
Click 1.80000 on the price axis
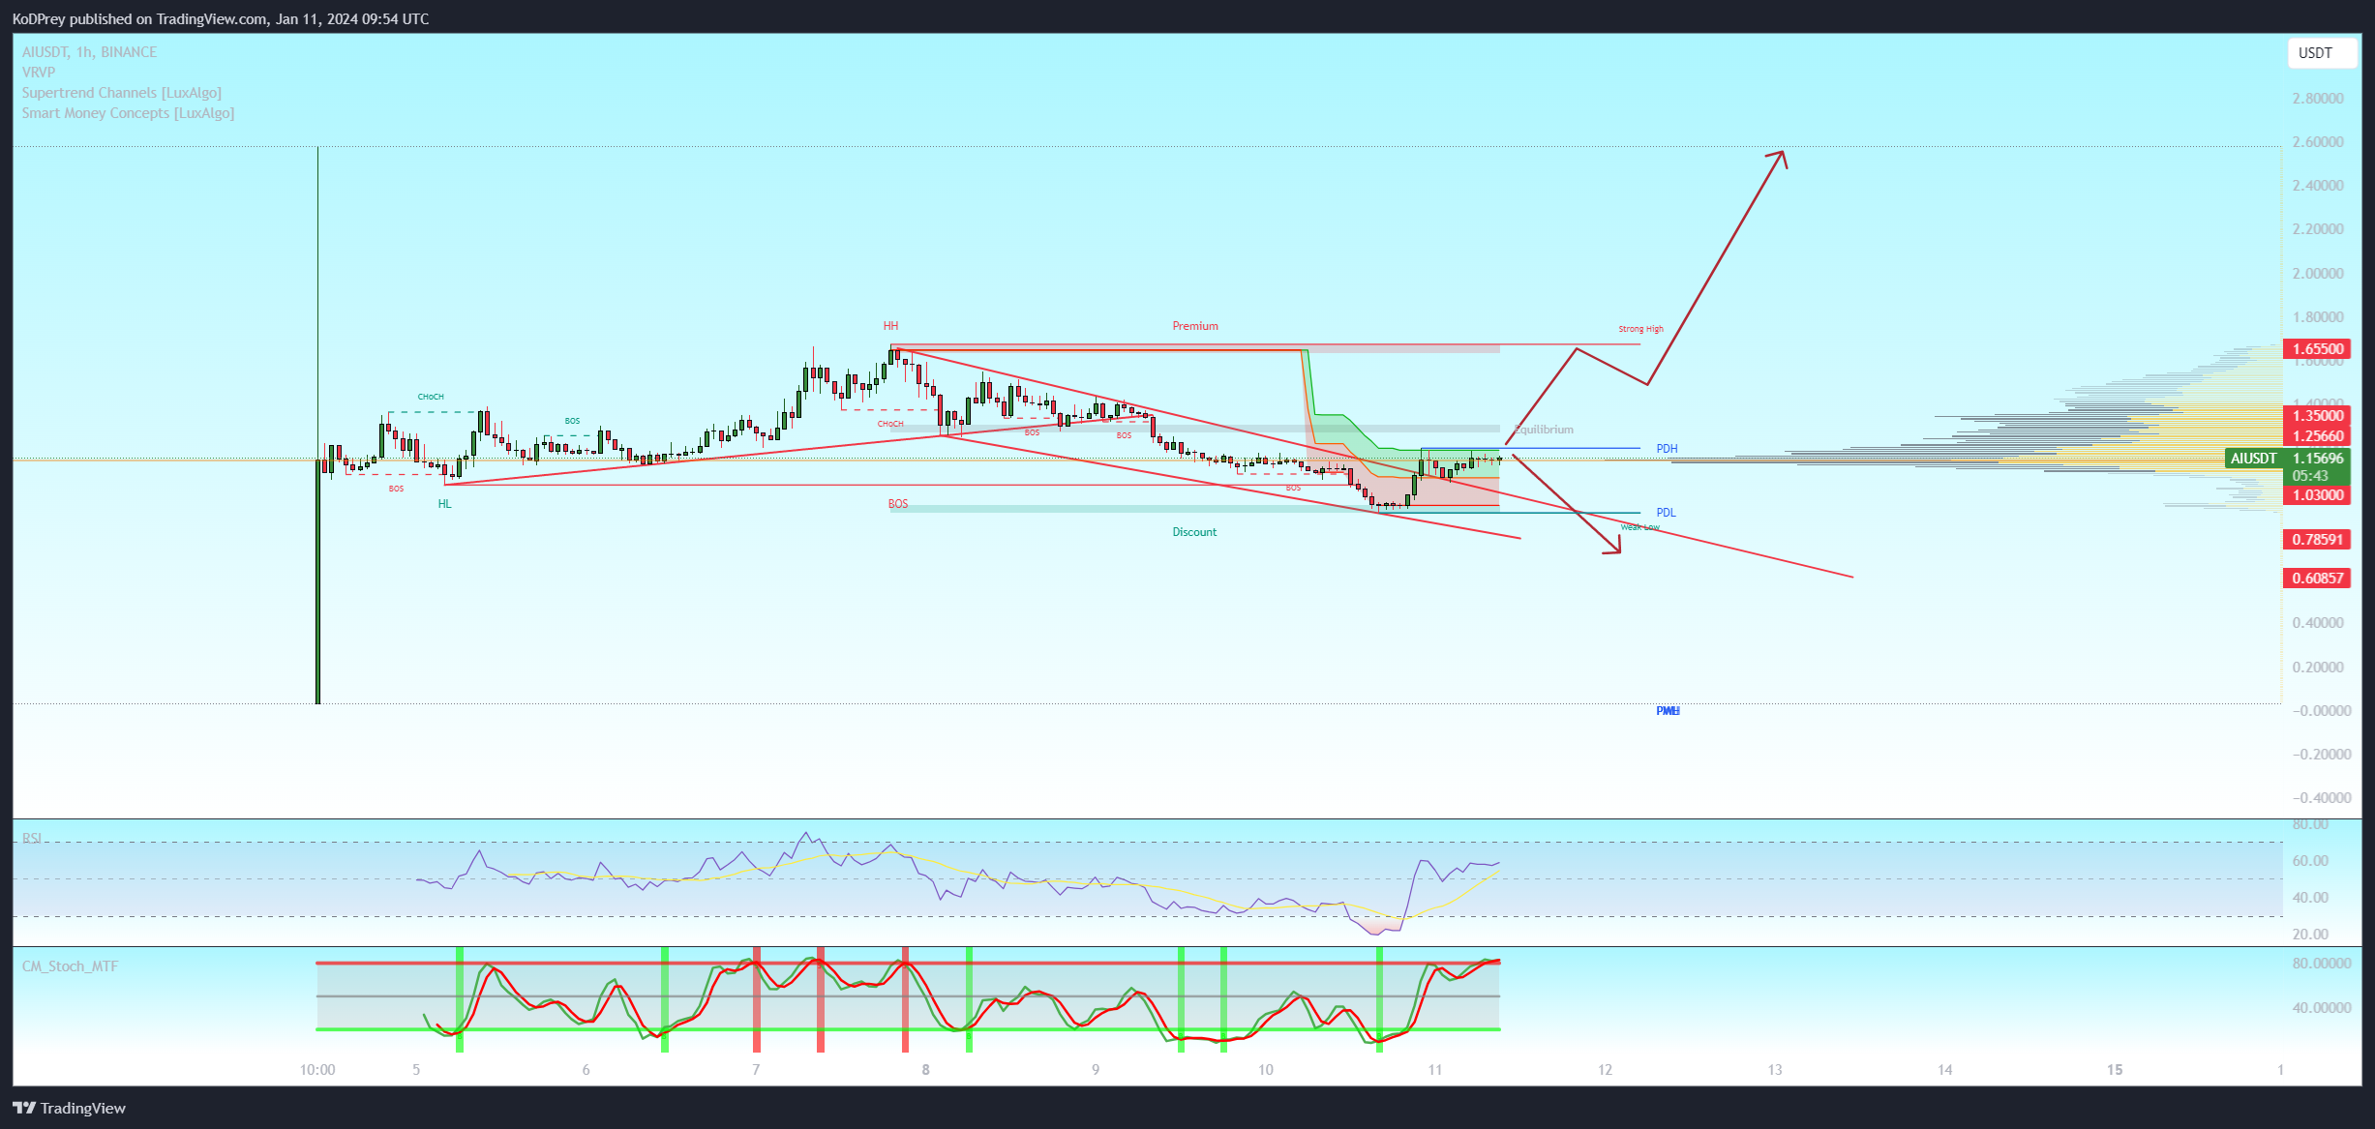(2318, 317)
